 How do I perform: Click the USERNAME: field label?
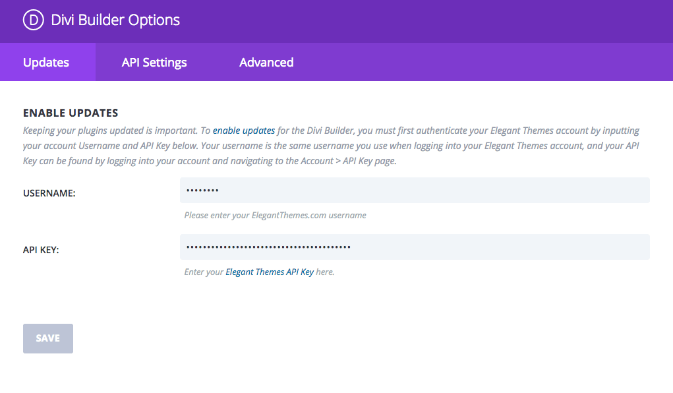(x=49, y=193)
